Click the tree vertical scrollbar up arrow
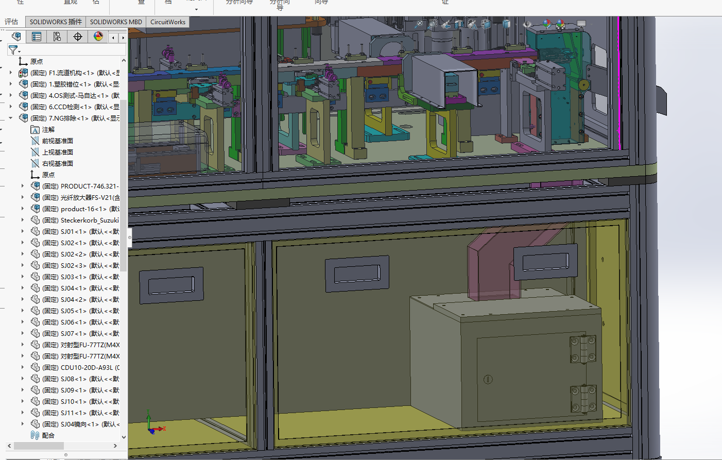The height and width of the screenshot is (460, 722). 124,61
